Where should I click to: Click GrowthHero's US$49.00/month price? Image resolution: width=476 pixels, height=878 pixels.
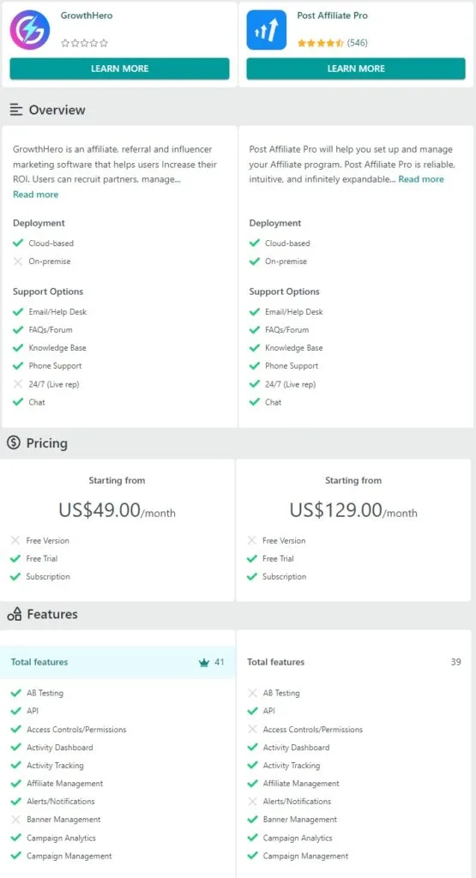pos(117,509)
